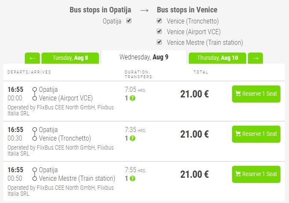289x203 pixels.
Task: Open transfer info help icon for Tronchetto trip
Action: click(132, 138)
